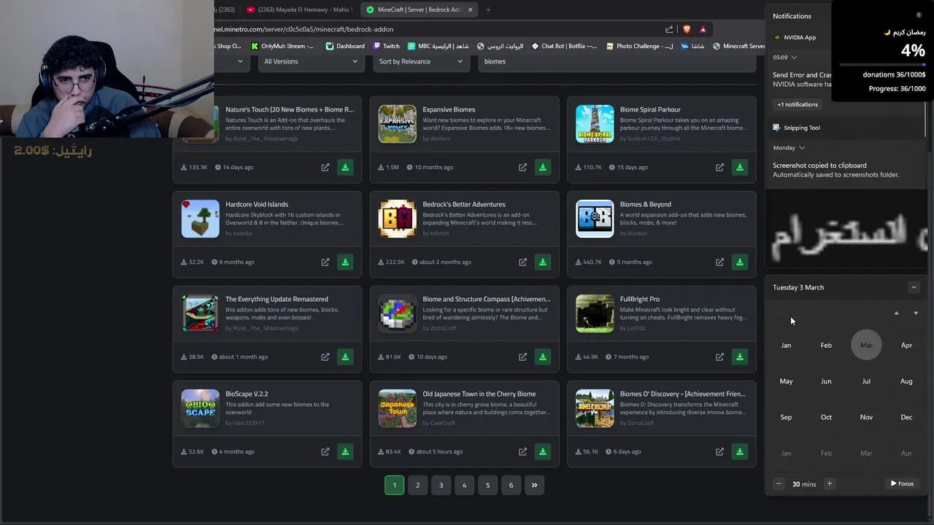Go to results page 3
934x525 pixels.
[x=441, y=485]
